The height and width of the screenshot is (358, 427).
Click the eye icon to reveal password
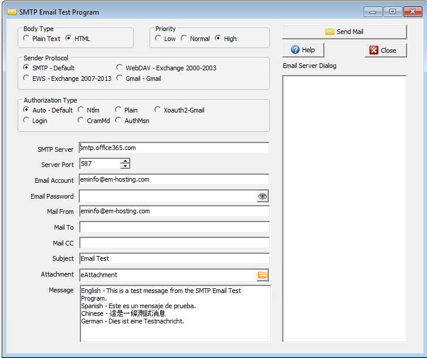pos(263,196)
